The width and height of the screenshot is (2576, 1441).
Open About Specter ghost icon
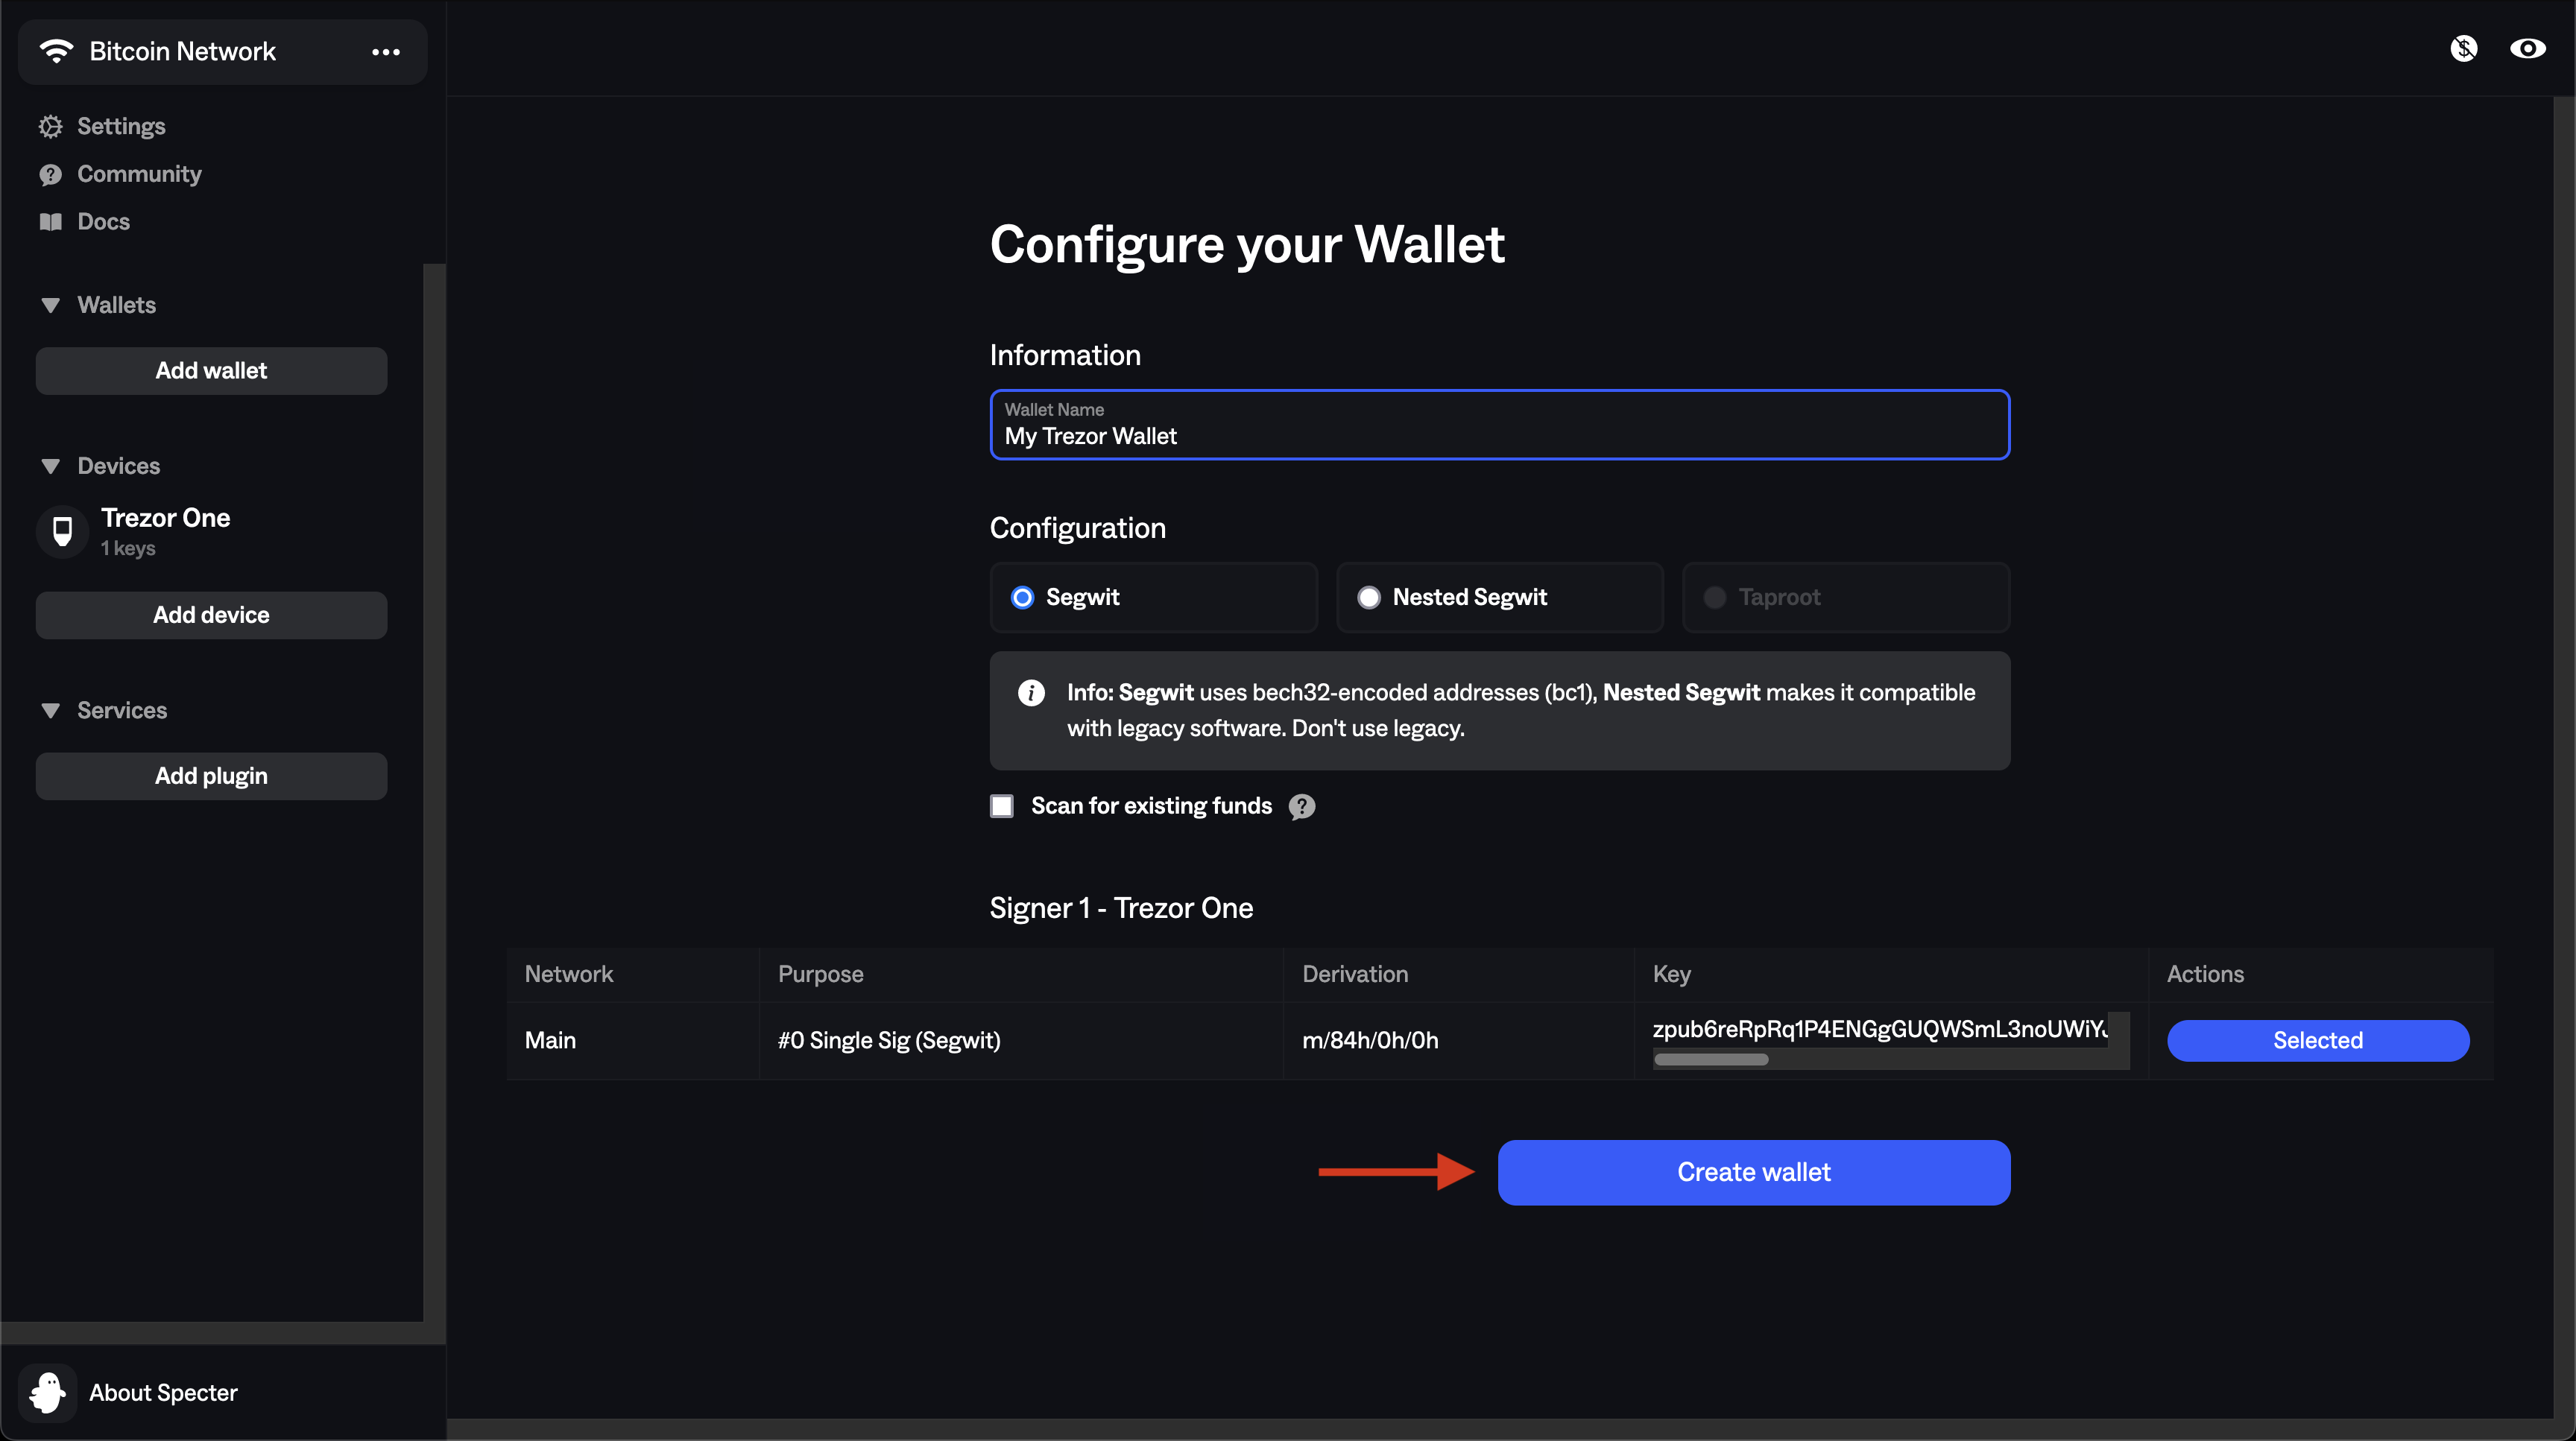47,1392
